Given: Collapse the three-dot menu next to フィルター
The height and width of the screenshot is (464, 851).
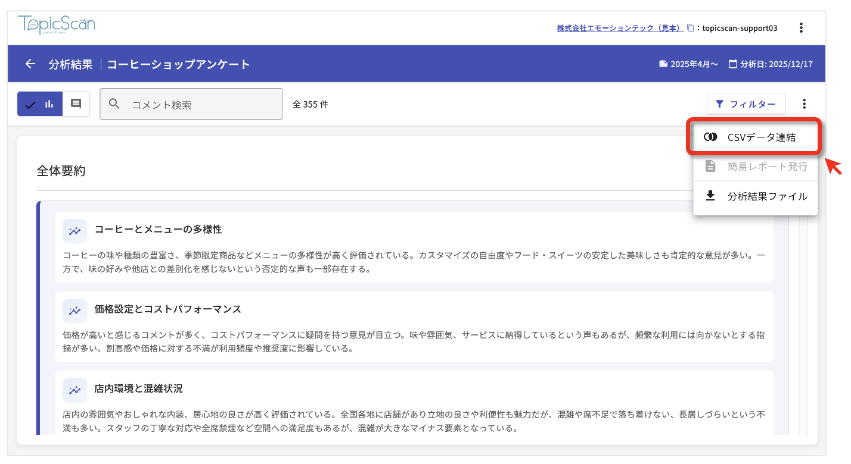Looking at the screenshot, I should click(805, 104).
